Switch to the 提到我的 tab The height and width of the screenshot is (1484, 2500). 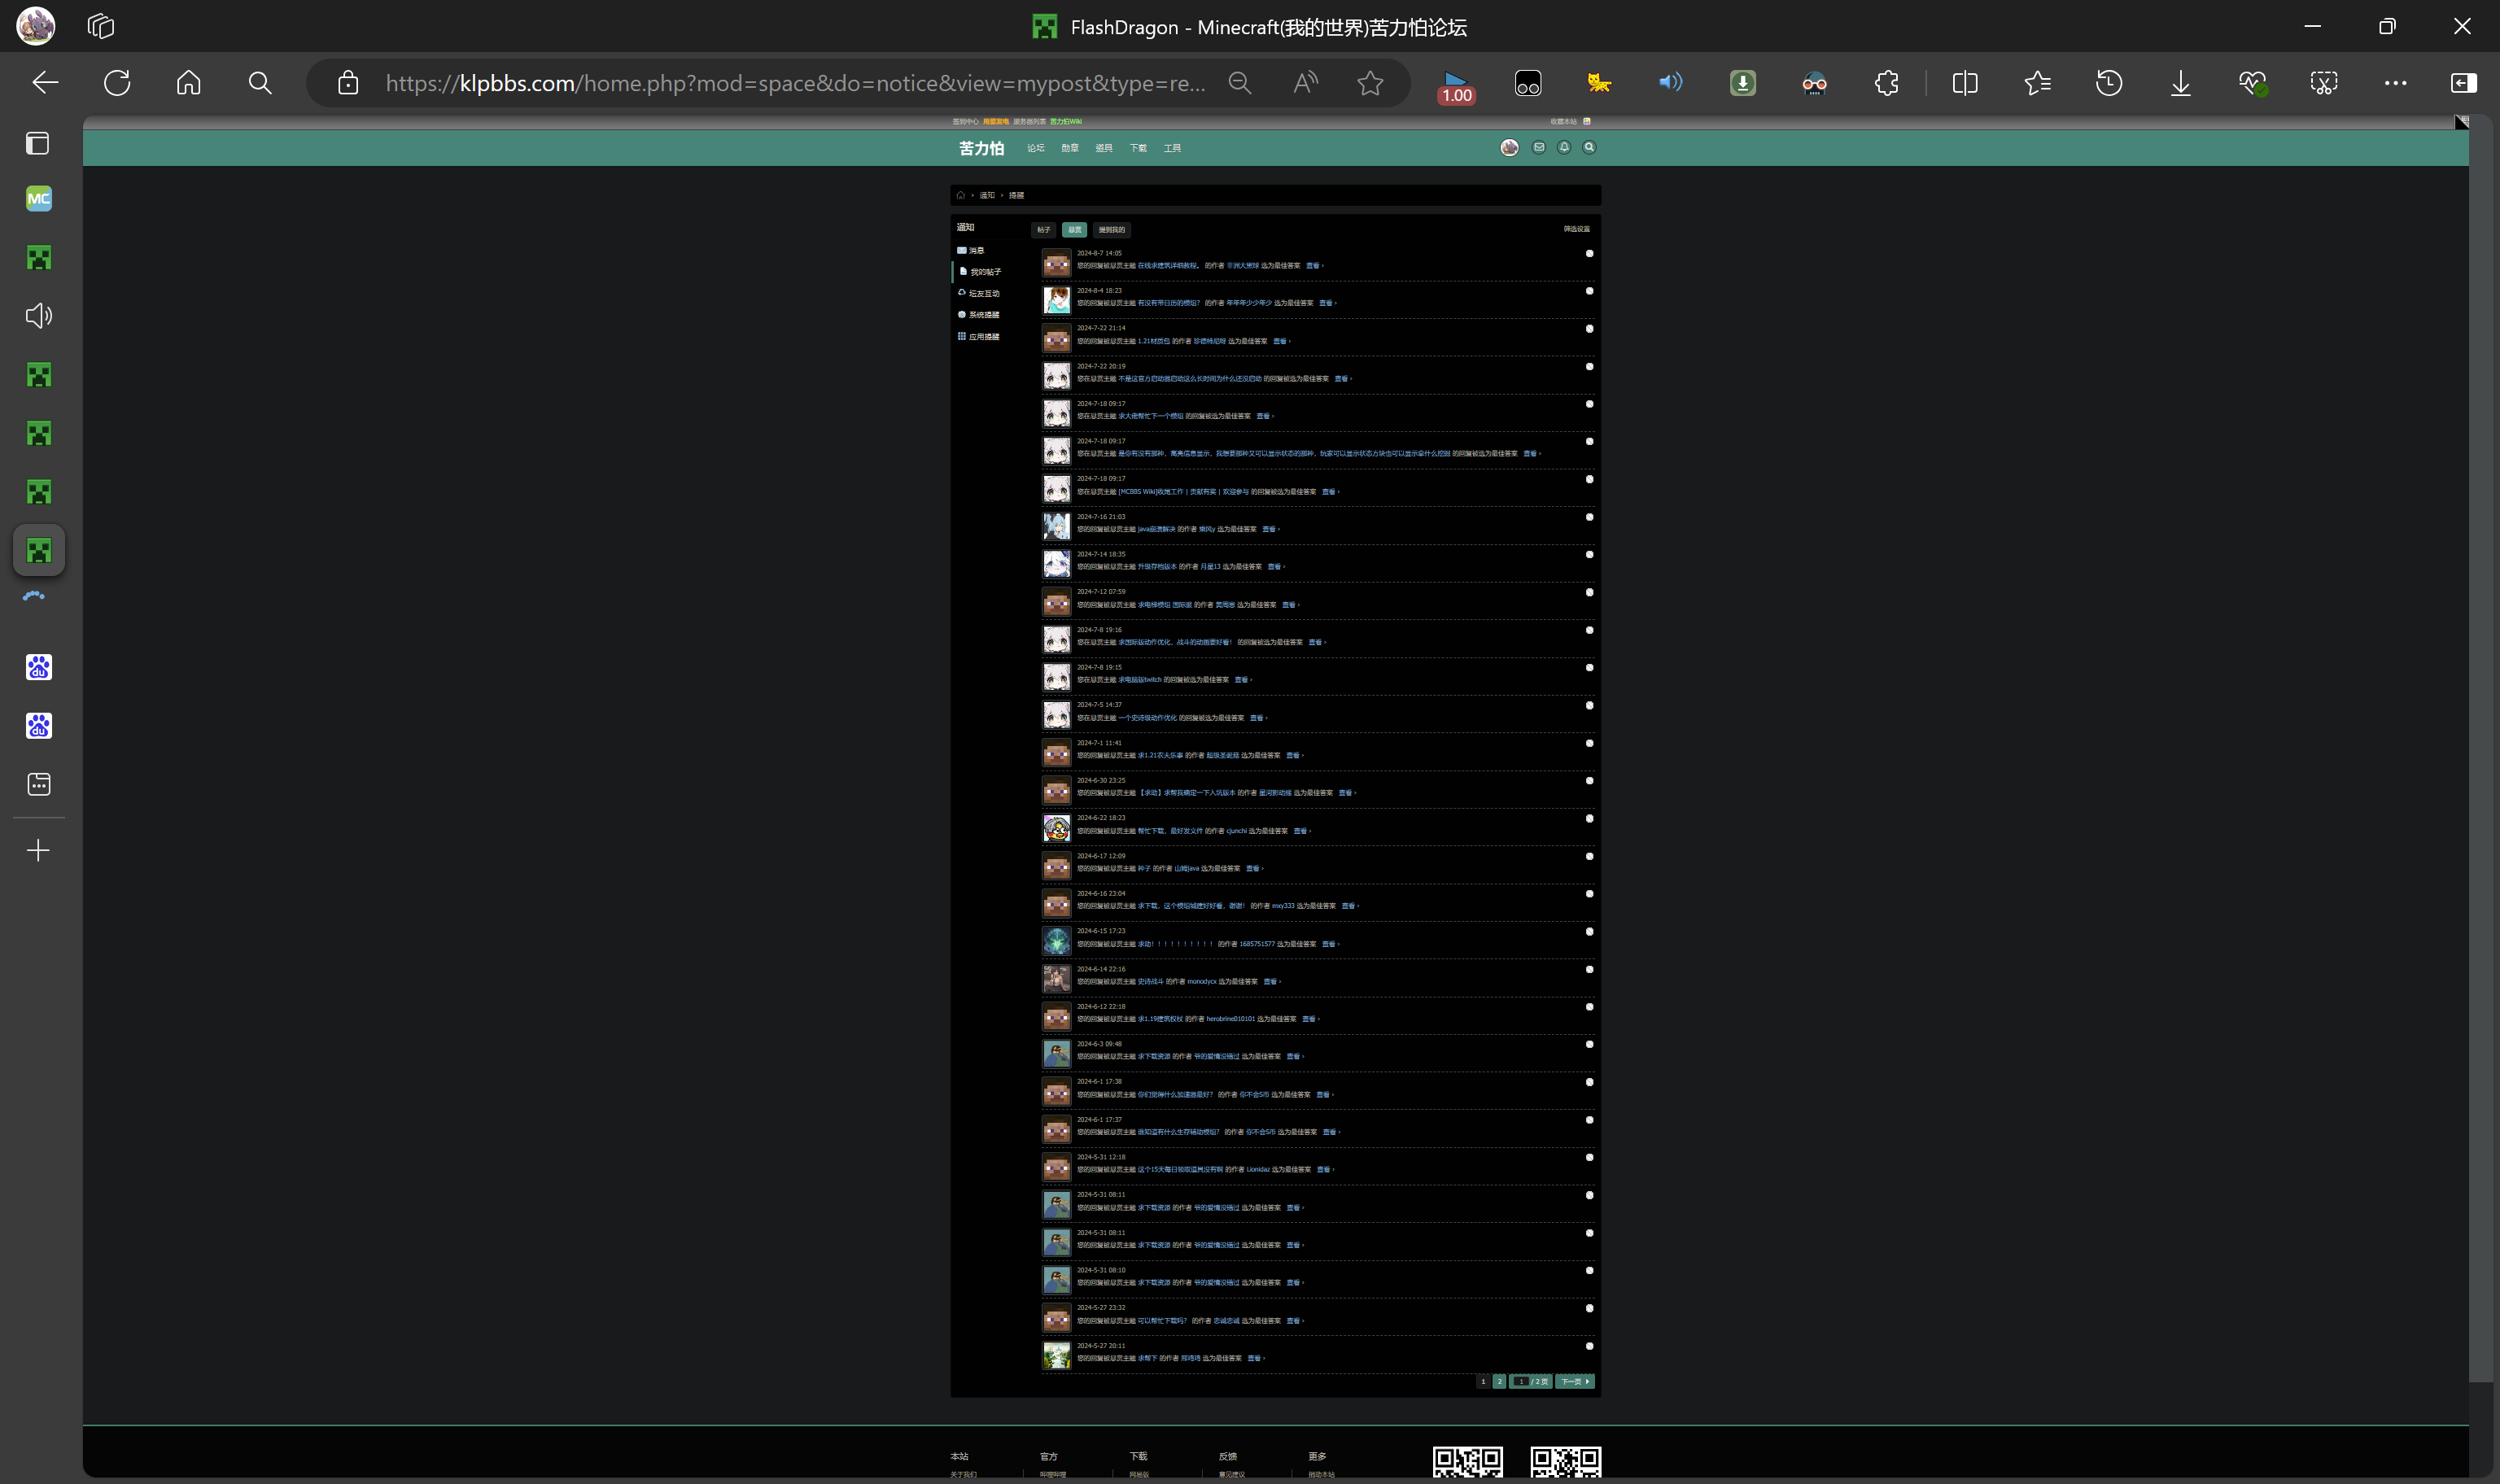tap(1111, 230)
